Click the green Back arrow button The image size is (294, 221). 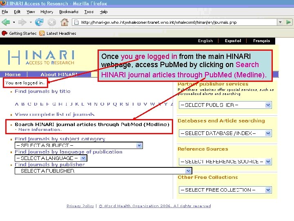click(6, 22)
